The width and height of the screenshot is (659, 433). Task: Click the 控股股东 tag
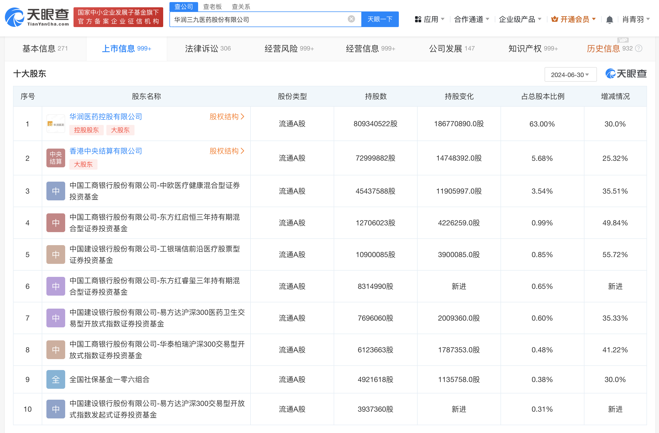pos(86,130)
